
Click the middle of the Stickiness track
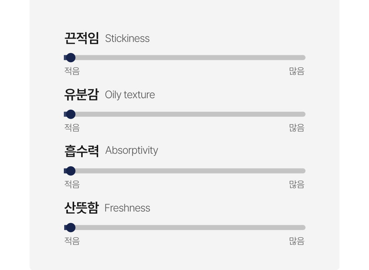click(x=184, y=58)
